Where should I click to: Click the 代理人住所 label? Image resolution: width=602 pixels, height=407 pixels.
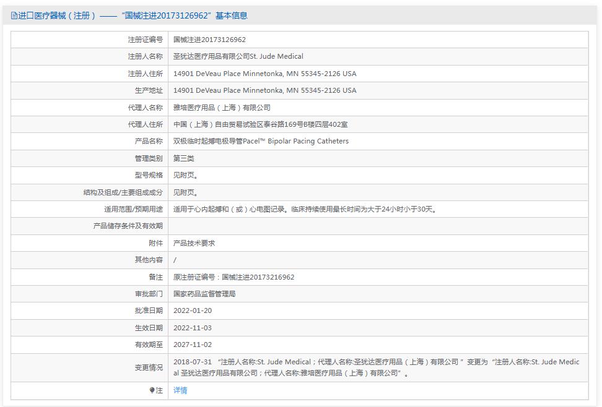145,124
